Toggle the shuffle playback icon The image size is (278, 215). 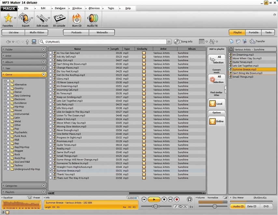[x=185, y=206]
